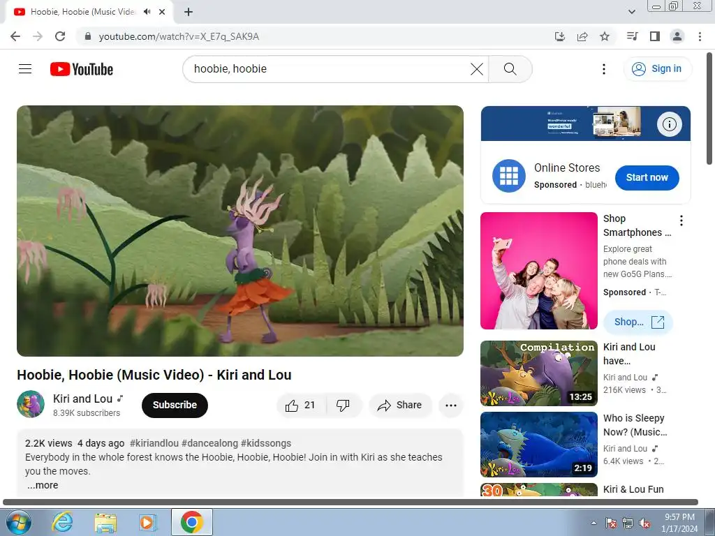Bookmark this page with star

point(605,36)
